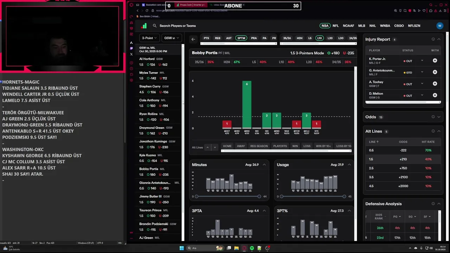Add A. Toohey with plus icon
450x253 pixels.
click(435, 84)
